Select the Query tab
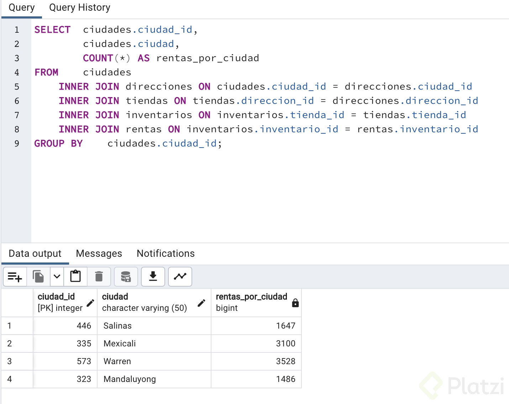Image resolution: width=509 pixels, height=404 pixels. [22, 8]
